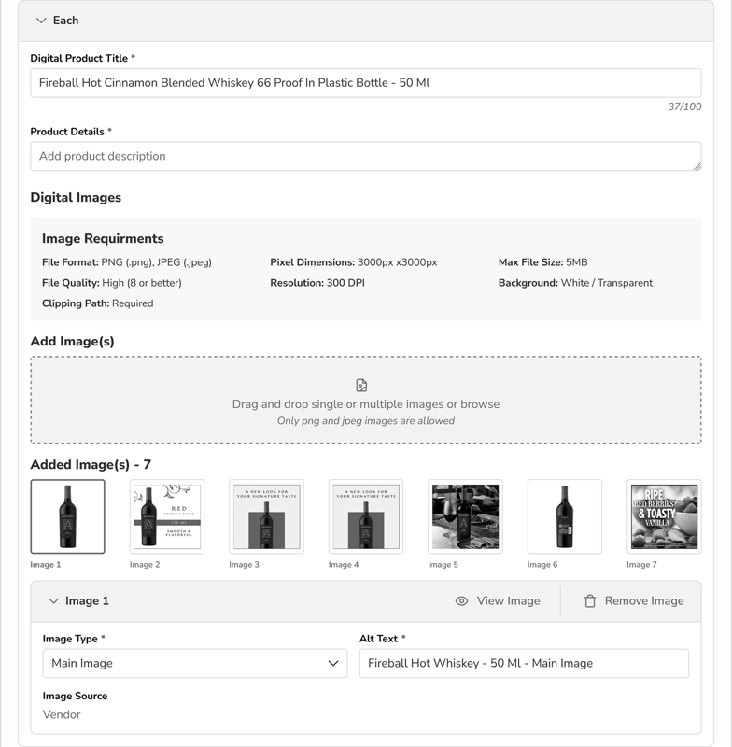Image resolution: width=732 pixels, height=747 pixels.
Task: Collapse the Each section chevron
Action: tap(41, 21)
